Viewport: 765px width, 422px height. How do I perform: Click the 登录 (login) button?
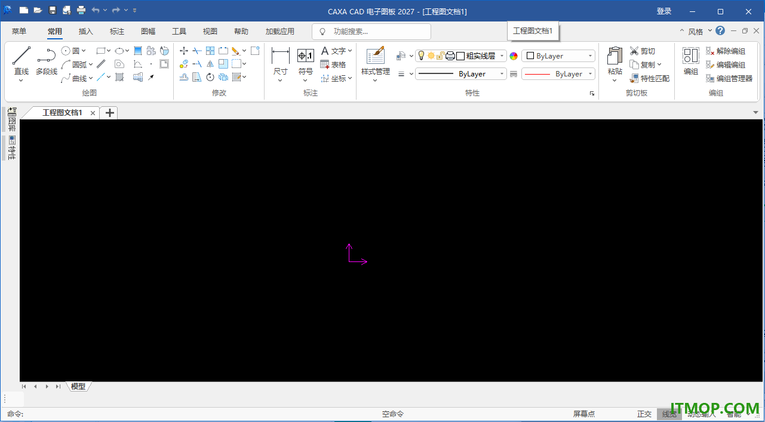click(664, 11)
